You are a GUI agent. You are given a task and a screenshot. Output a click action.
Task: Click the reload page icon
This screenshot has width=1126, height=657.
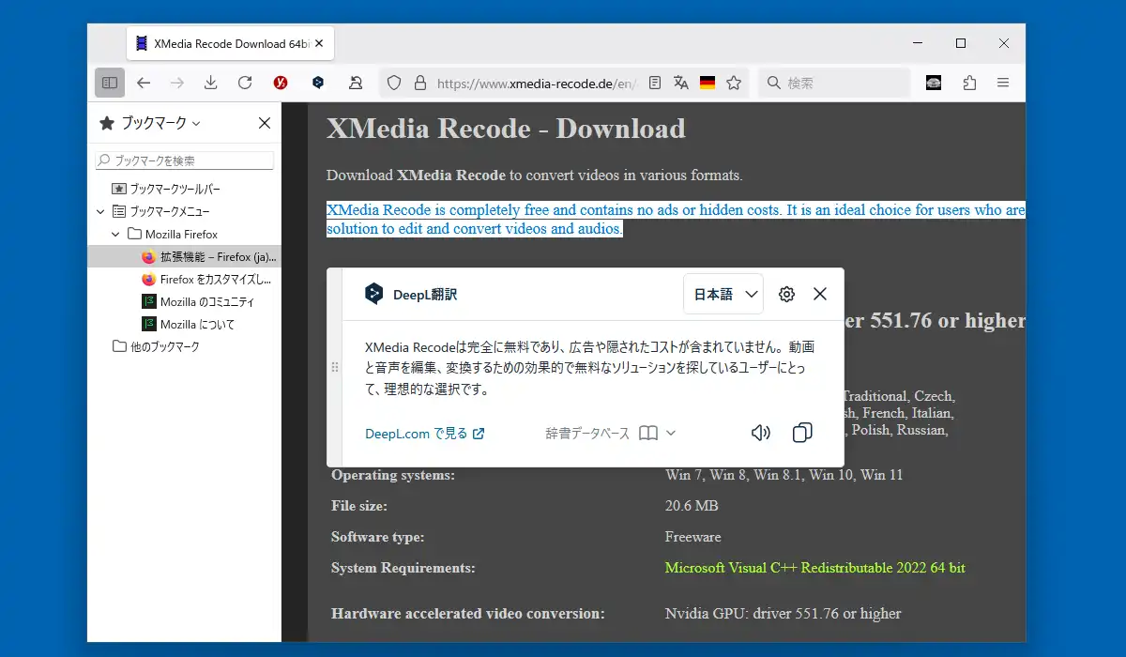[245, 83]
